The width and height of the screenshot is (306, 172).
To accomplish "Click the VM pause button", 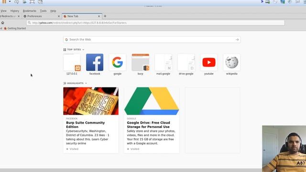I will point(4,2).
